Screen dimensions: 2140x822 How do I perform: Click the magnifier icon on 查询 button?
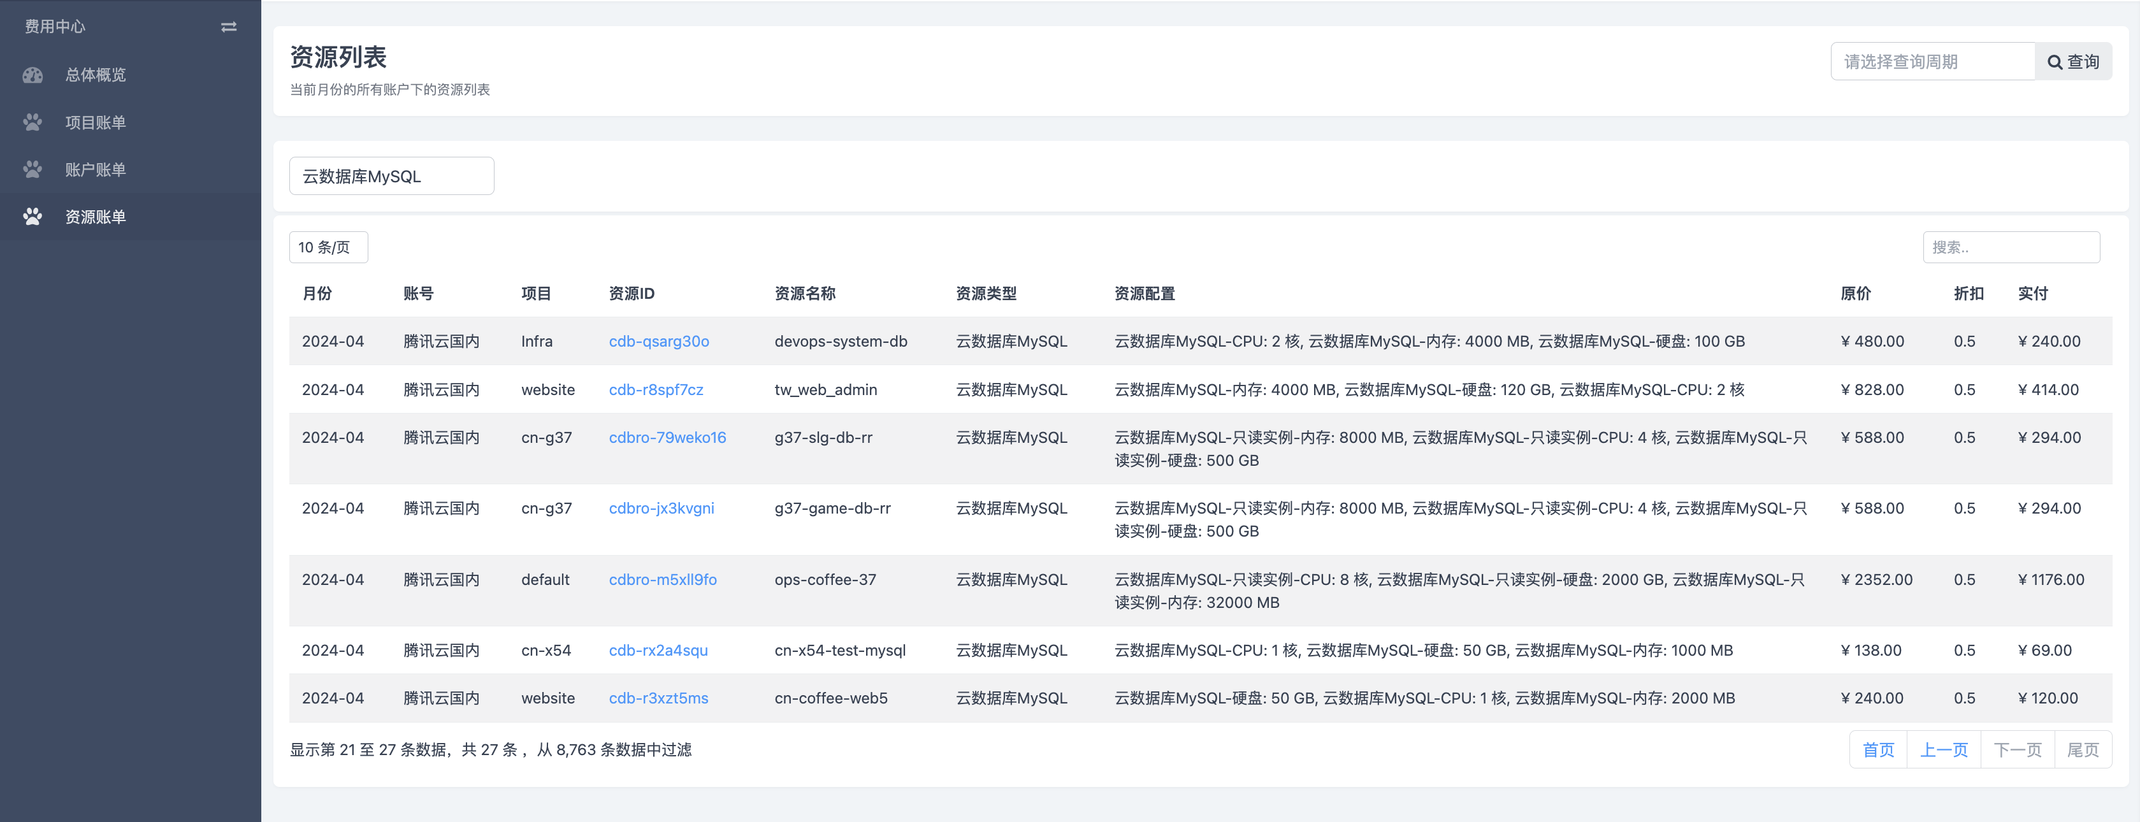click(2055, 62)
